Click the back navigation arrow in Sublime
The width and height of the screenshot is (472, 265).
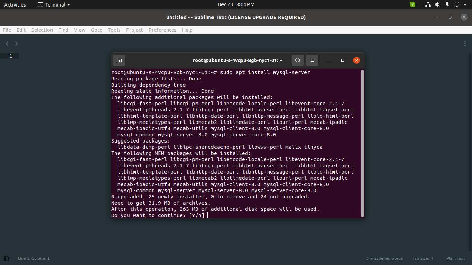[x=7, y=43]
